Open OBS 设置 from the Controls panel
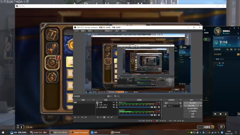240x135 pixels. pos(193,114)
